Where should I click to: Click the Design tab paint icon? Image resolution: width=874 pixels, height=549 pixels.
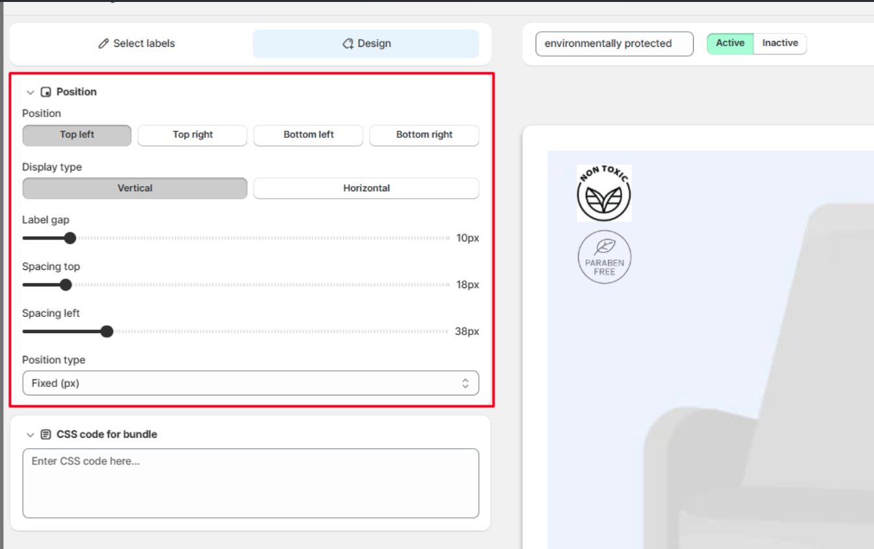[x=348, y=44]
